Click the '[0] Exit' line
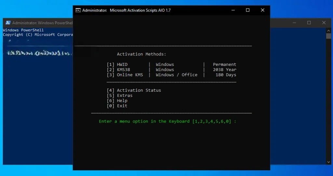Image resolution: width=333 pixels, height=176 pixels. (x=117, y=106)
